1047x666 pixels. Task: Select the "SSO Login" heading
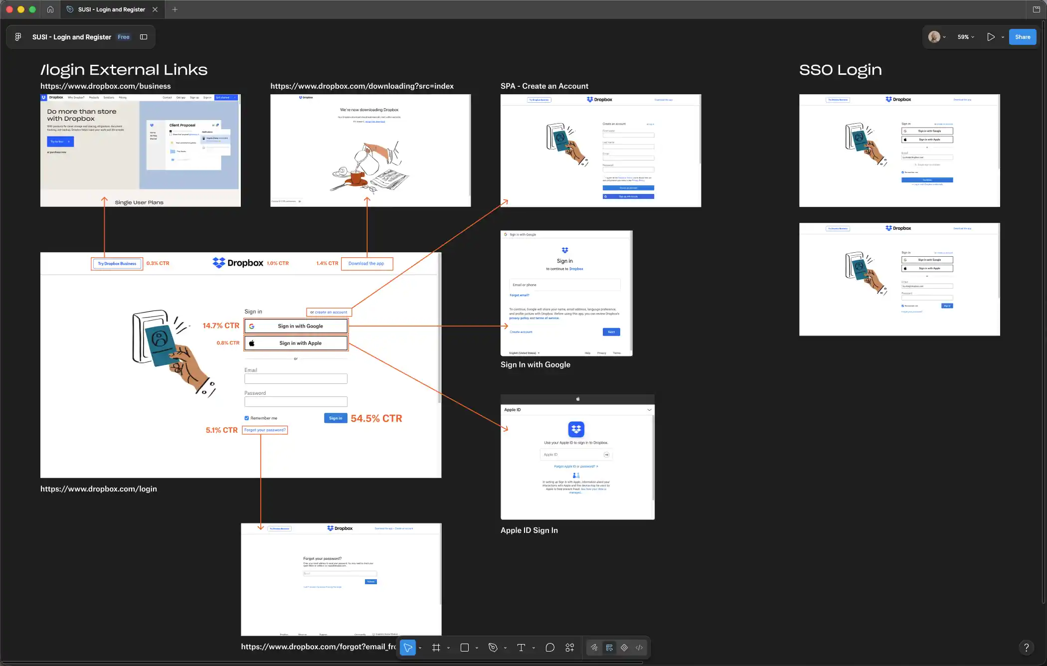coord(841,70)
